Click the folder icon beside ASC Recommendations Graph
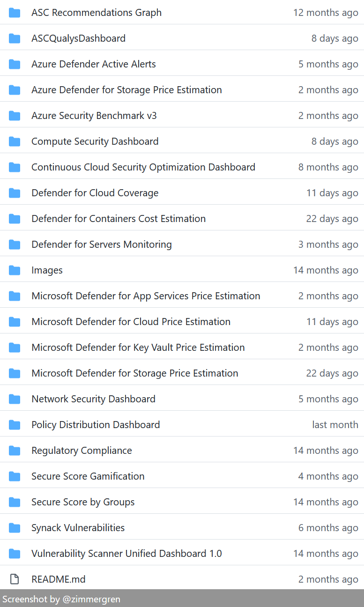Image resolution: width=364 pixels, height=607 pixels. tap(15, 13)
